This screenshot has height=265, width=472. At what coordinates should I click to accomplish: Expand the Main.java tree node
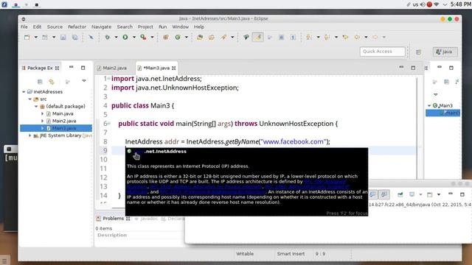[42, 113]
